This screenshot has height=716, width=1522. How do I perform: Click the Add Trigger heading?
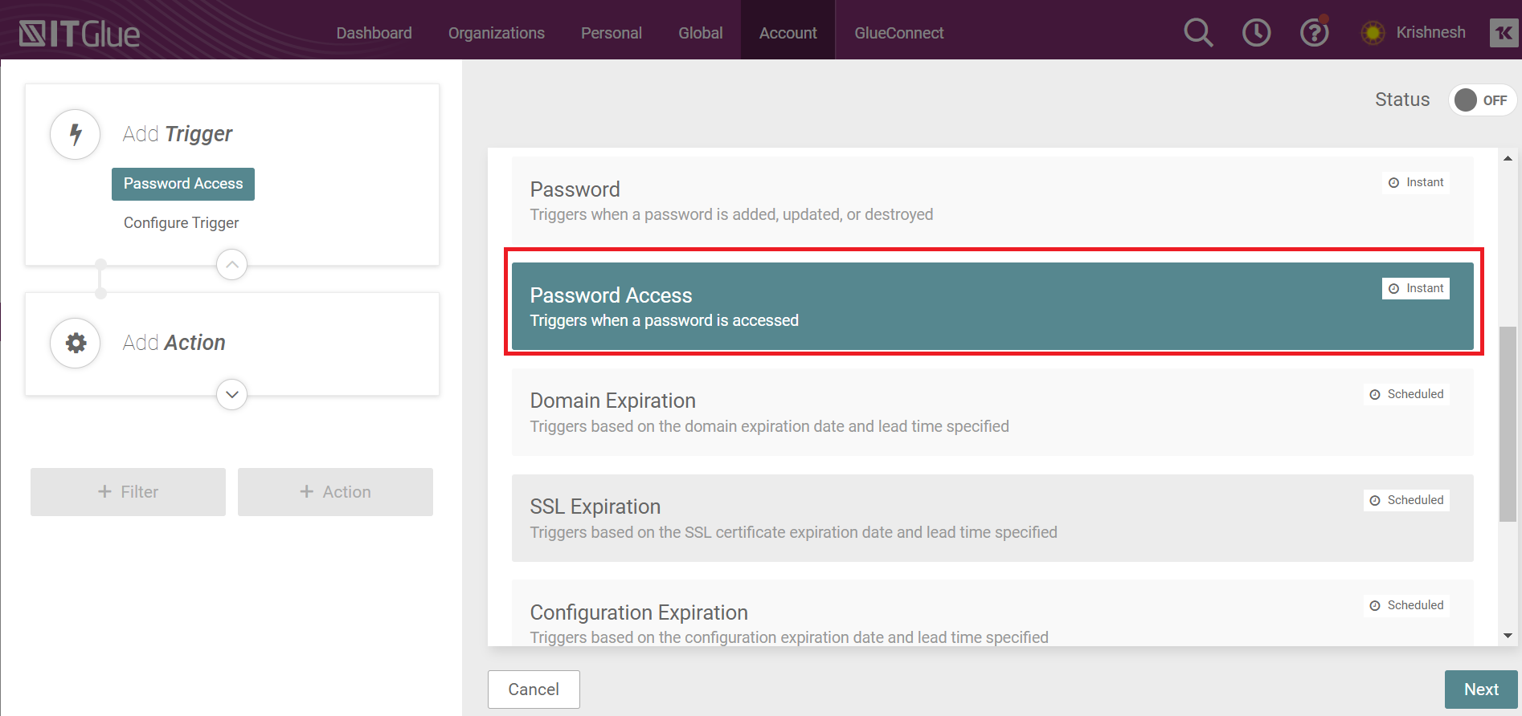[x=178, y=134]
